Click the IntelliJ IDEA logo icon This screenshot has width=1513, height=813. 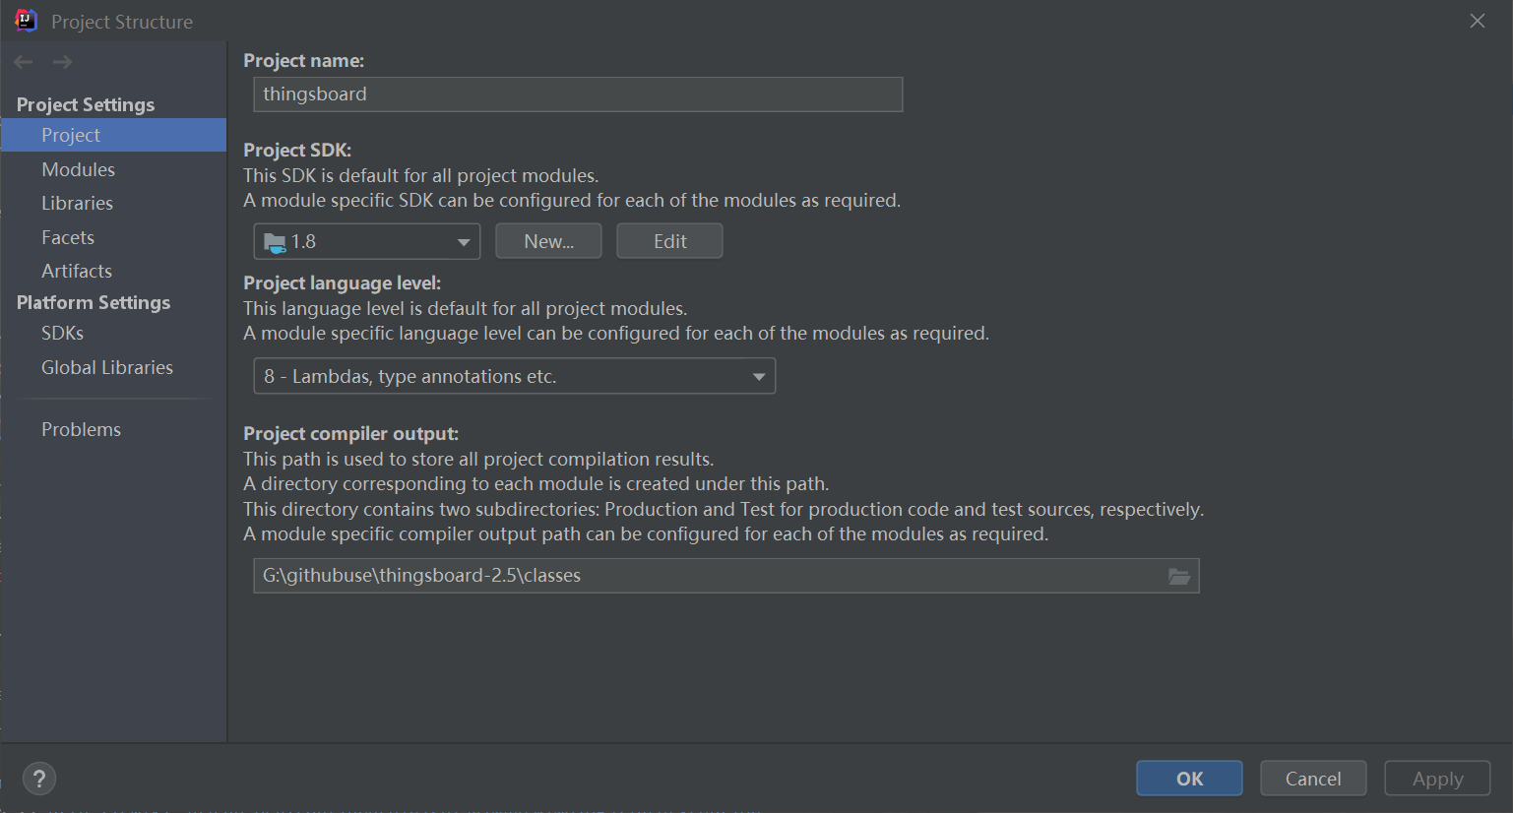(27, 21)
